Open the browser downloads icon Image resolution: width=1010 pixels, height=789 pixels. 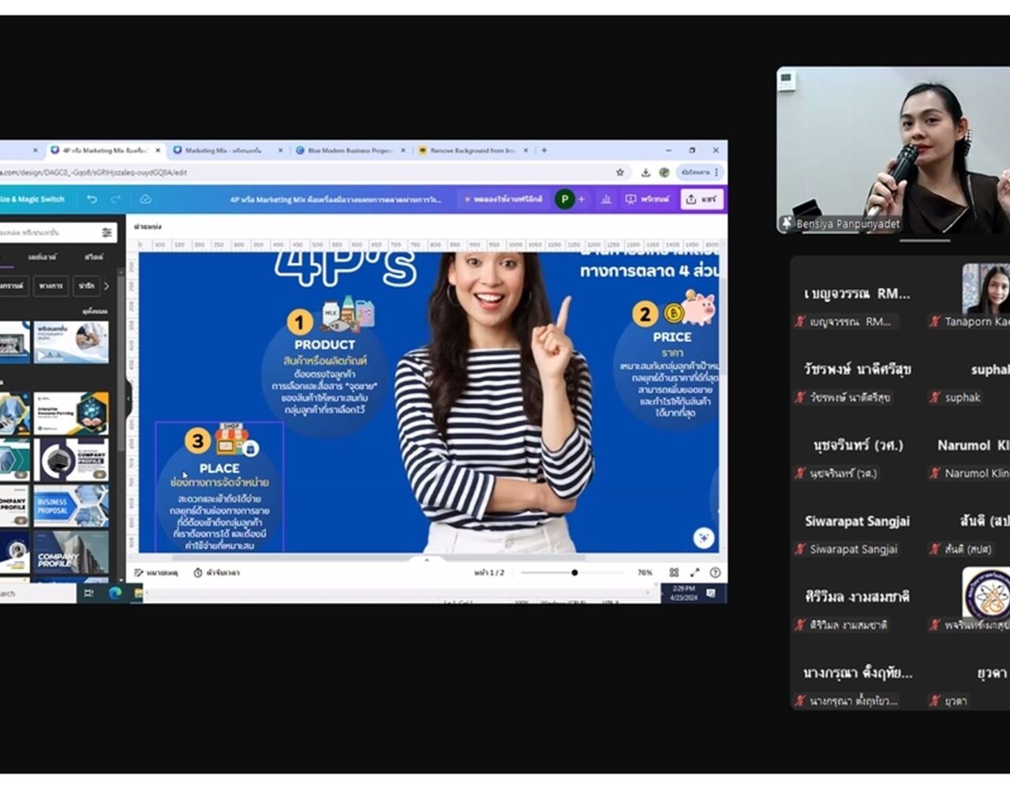tap(645, 172)
